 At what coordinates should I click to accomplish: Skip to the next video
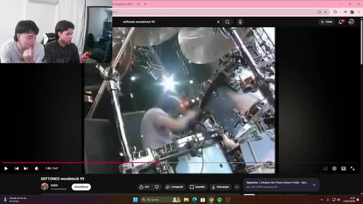pyautogui.click(x=26, y=168)
